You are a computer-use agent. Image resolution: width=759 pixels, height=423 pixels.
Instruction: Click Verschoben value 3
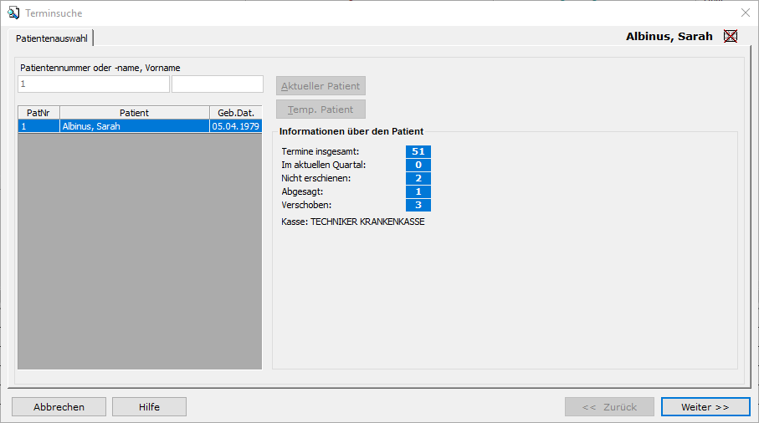(418, 205)
